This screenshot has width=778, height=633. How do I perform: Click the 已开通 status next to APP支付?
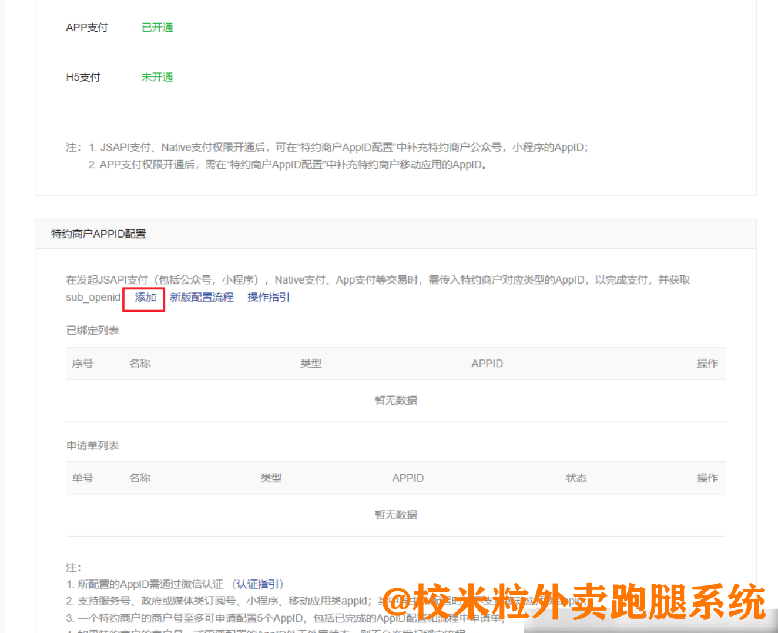(157, 27)
